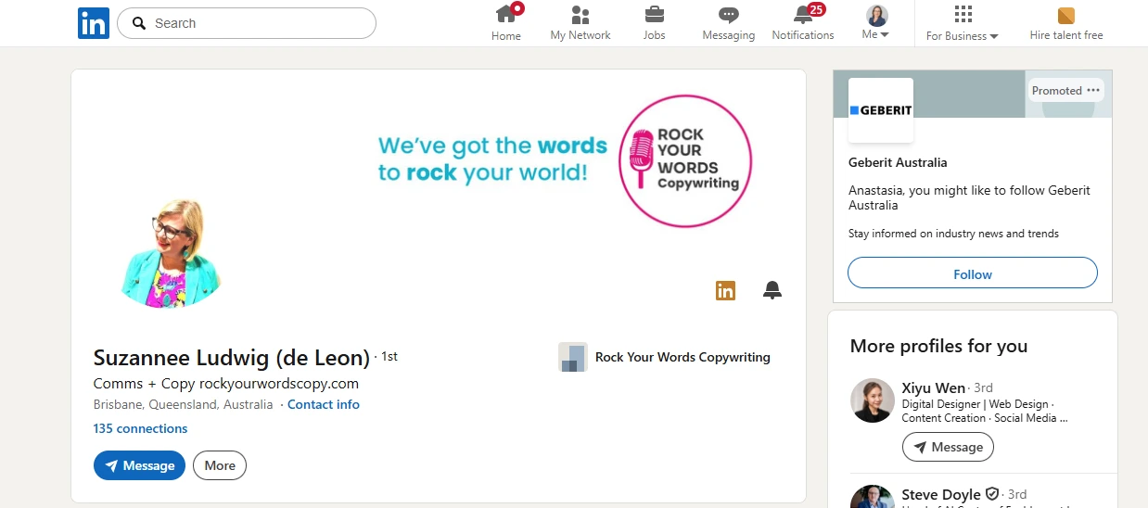The width and height of the screenshot is (1148, 508).
Task: Click Suzannee Ludwig (de Leon) name heading
Action: click(x=232, y=358)
